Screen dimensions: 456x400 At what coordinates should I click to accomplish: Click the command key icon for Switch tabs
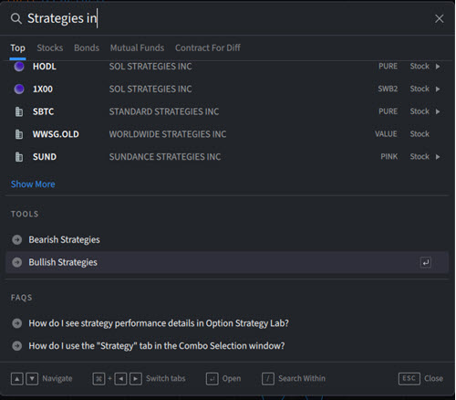click(x=98, y=379)
